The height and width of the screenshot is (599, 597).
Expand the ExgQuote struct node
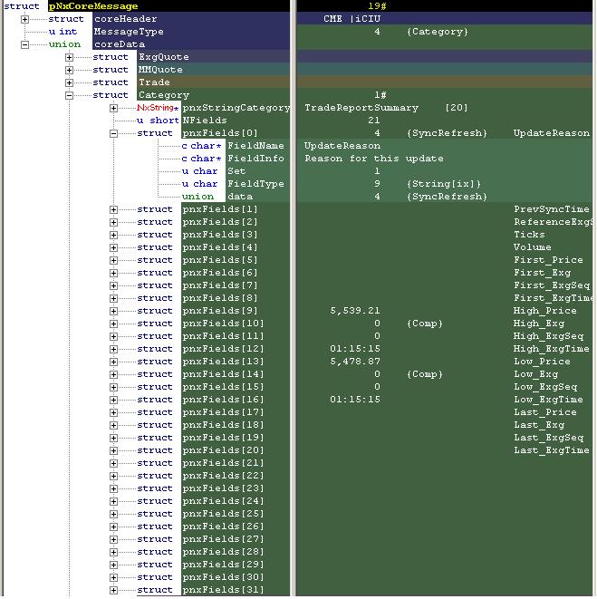(x=69, y=57)
